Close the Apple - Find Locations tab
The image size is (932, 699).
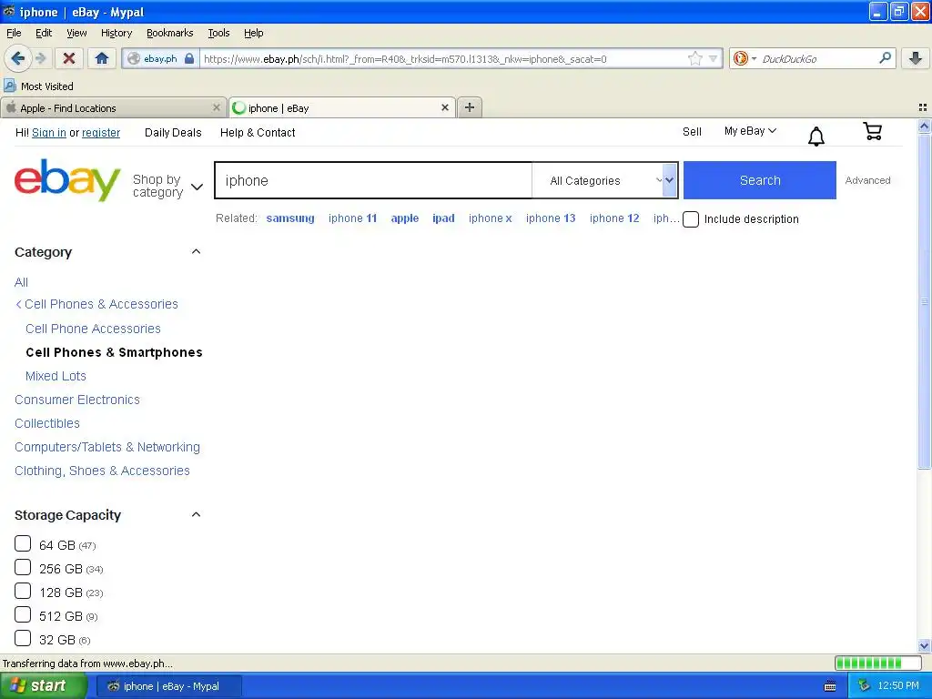[x=217, y=107]
